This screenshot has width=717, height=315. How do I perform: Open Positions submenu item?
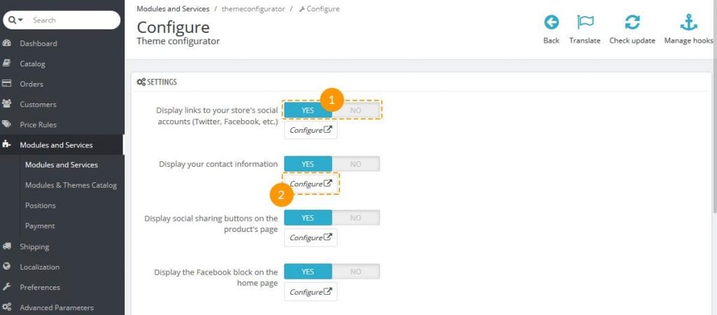click(40, 205)
